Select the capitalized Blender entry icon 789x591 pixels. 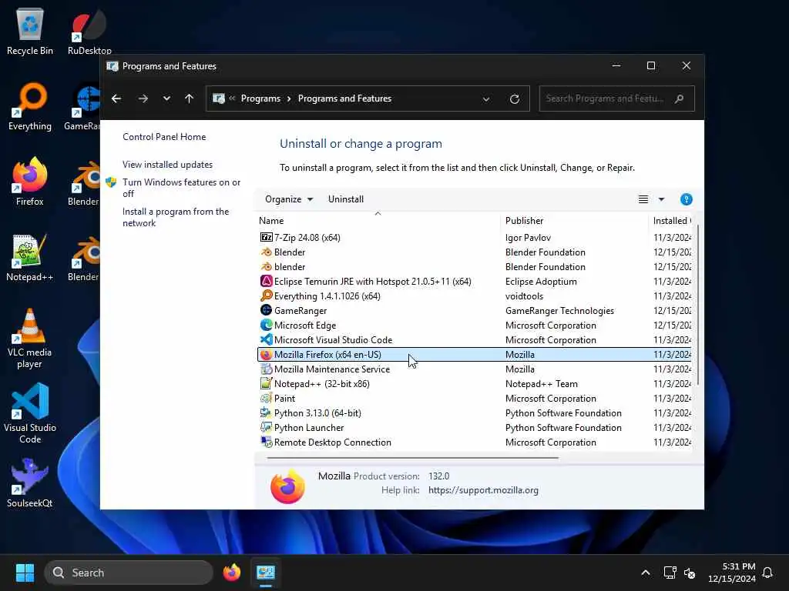[x=266, y=252]
